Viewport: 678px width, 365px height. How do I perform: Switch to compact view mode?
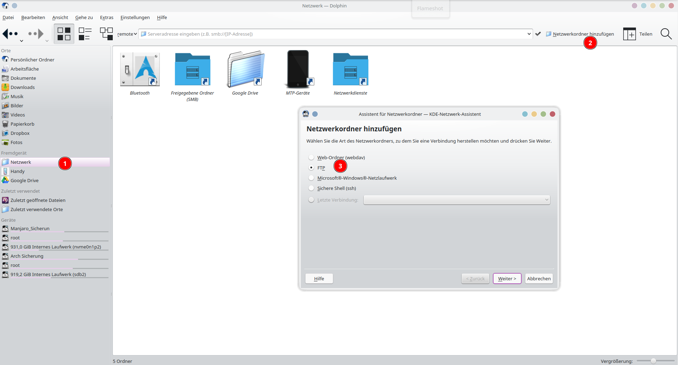pyautogui.click(x=85, y=34)
